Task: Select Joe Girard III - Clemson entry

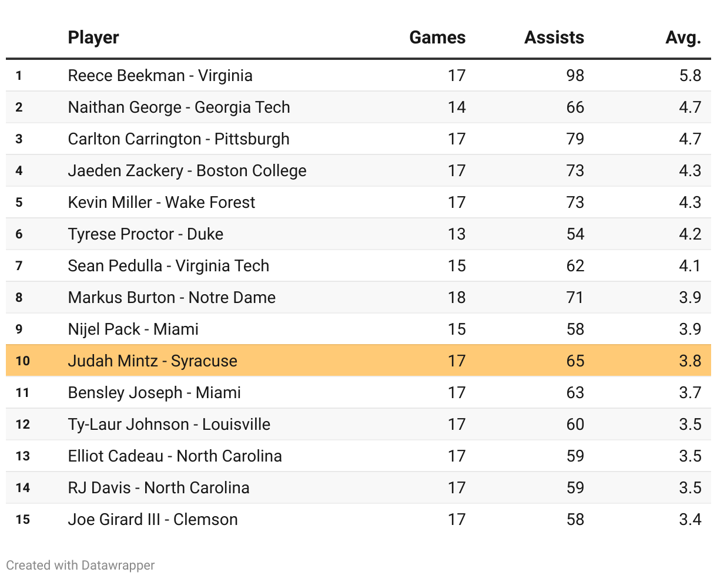Action: pos(153,520)
